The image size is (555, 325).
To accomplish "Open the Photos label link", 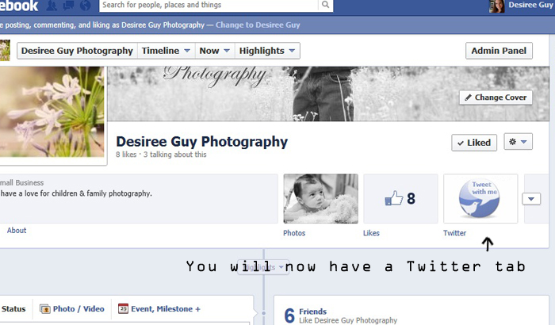I will click(294, 233).
